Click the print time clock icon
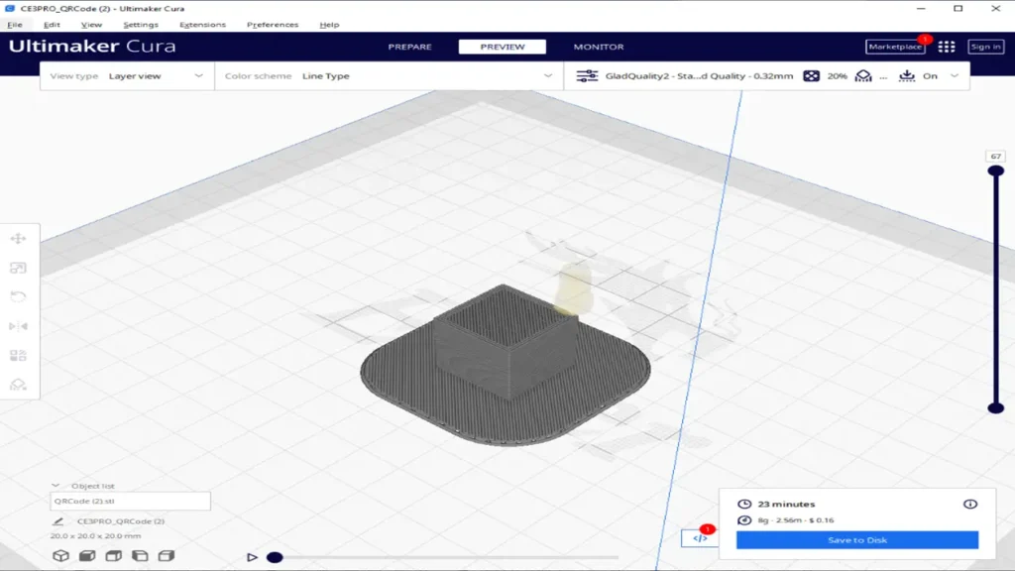The height and width of the screenshot is (571, 1015). point(744,504)
